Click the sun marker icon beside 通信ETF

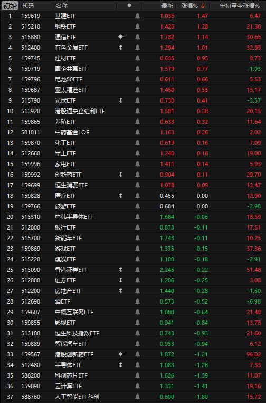point(120,37)
